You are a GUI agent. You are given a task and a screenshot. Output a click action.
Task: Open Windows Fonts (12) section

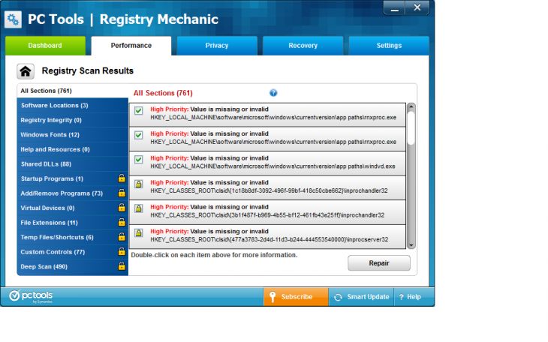point(73,135)
